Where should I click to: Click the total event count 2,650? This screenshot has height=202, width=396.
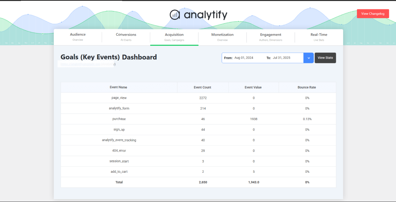tap(203, 182)
